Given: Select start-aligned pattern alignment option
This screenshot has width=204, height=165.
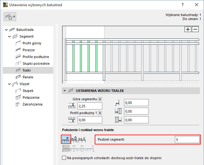Looking at the screenshot, I should [66, 148].
